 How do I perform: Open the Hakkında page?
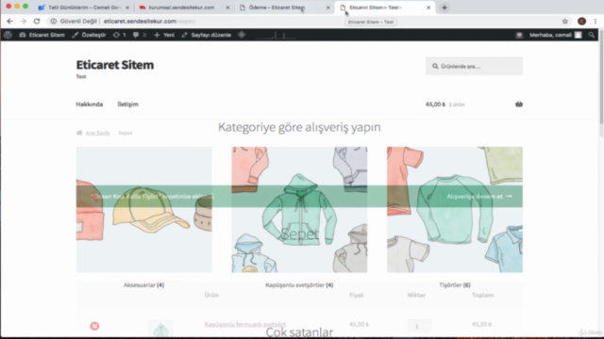point(90,105)
